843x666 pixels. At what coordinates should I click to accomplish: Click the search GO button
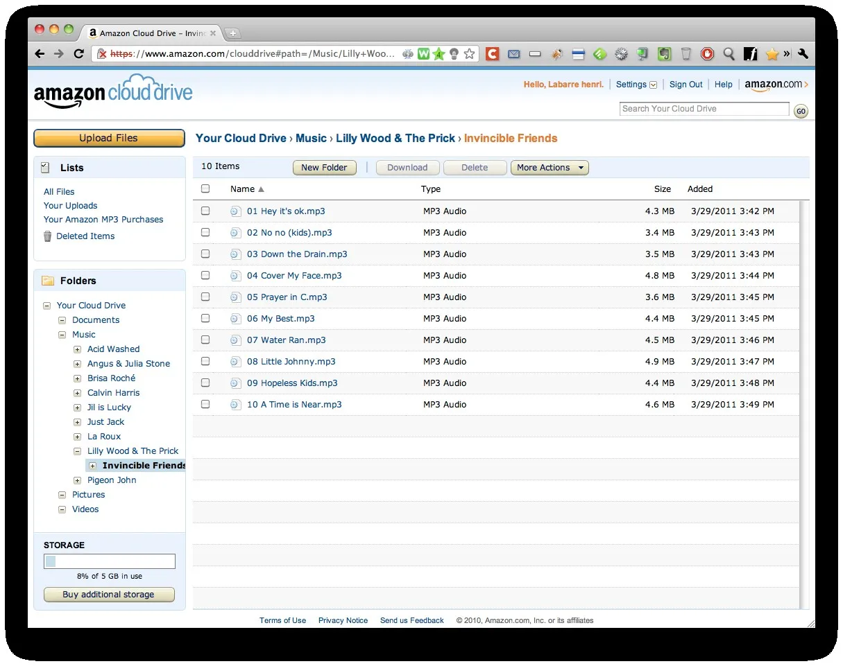801,111
